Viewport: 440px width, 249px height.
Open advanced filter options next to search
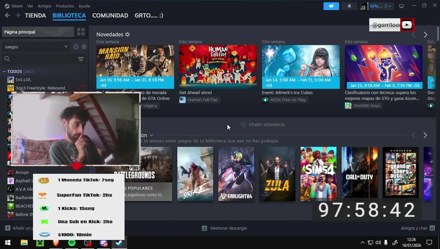81,59
